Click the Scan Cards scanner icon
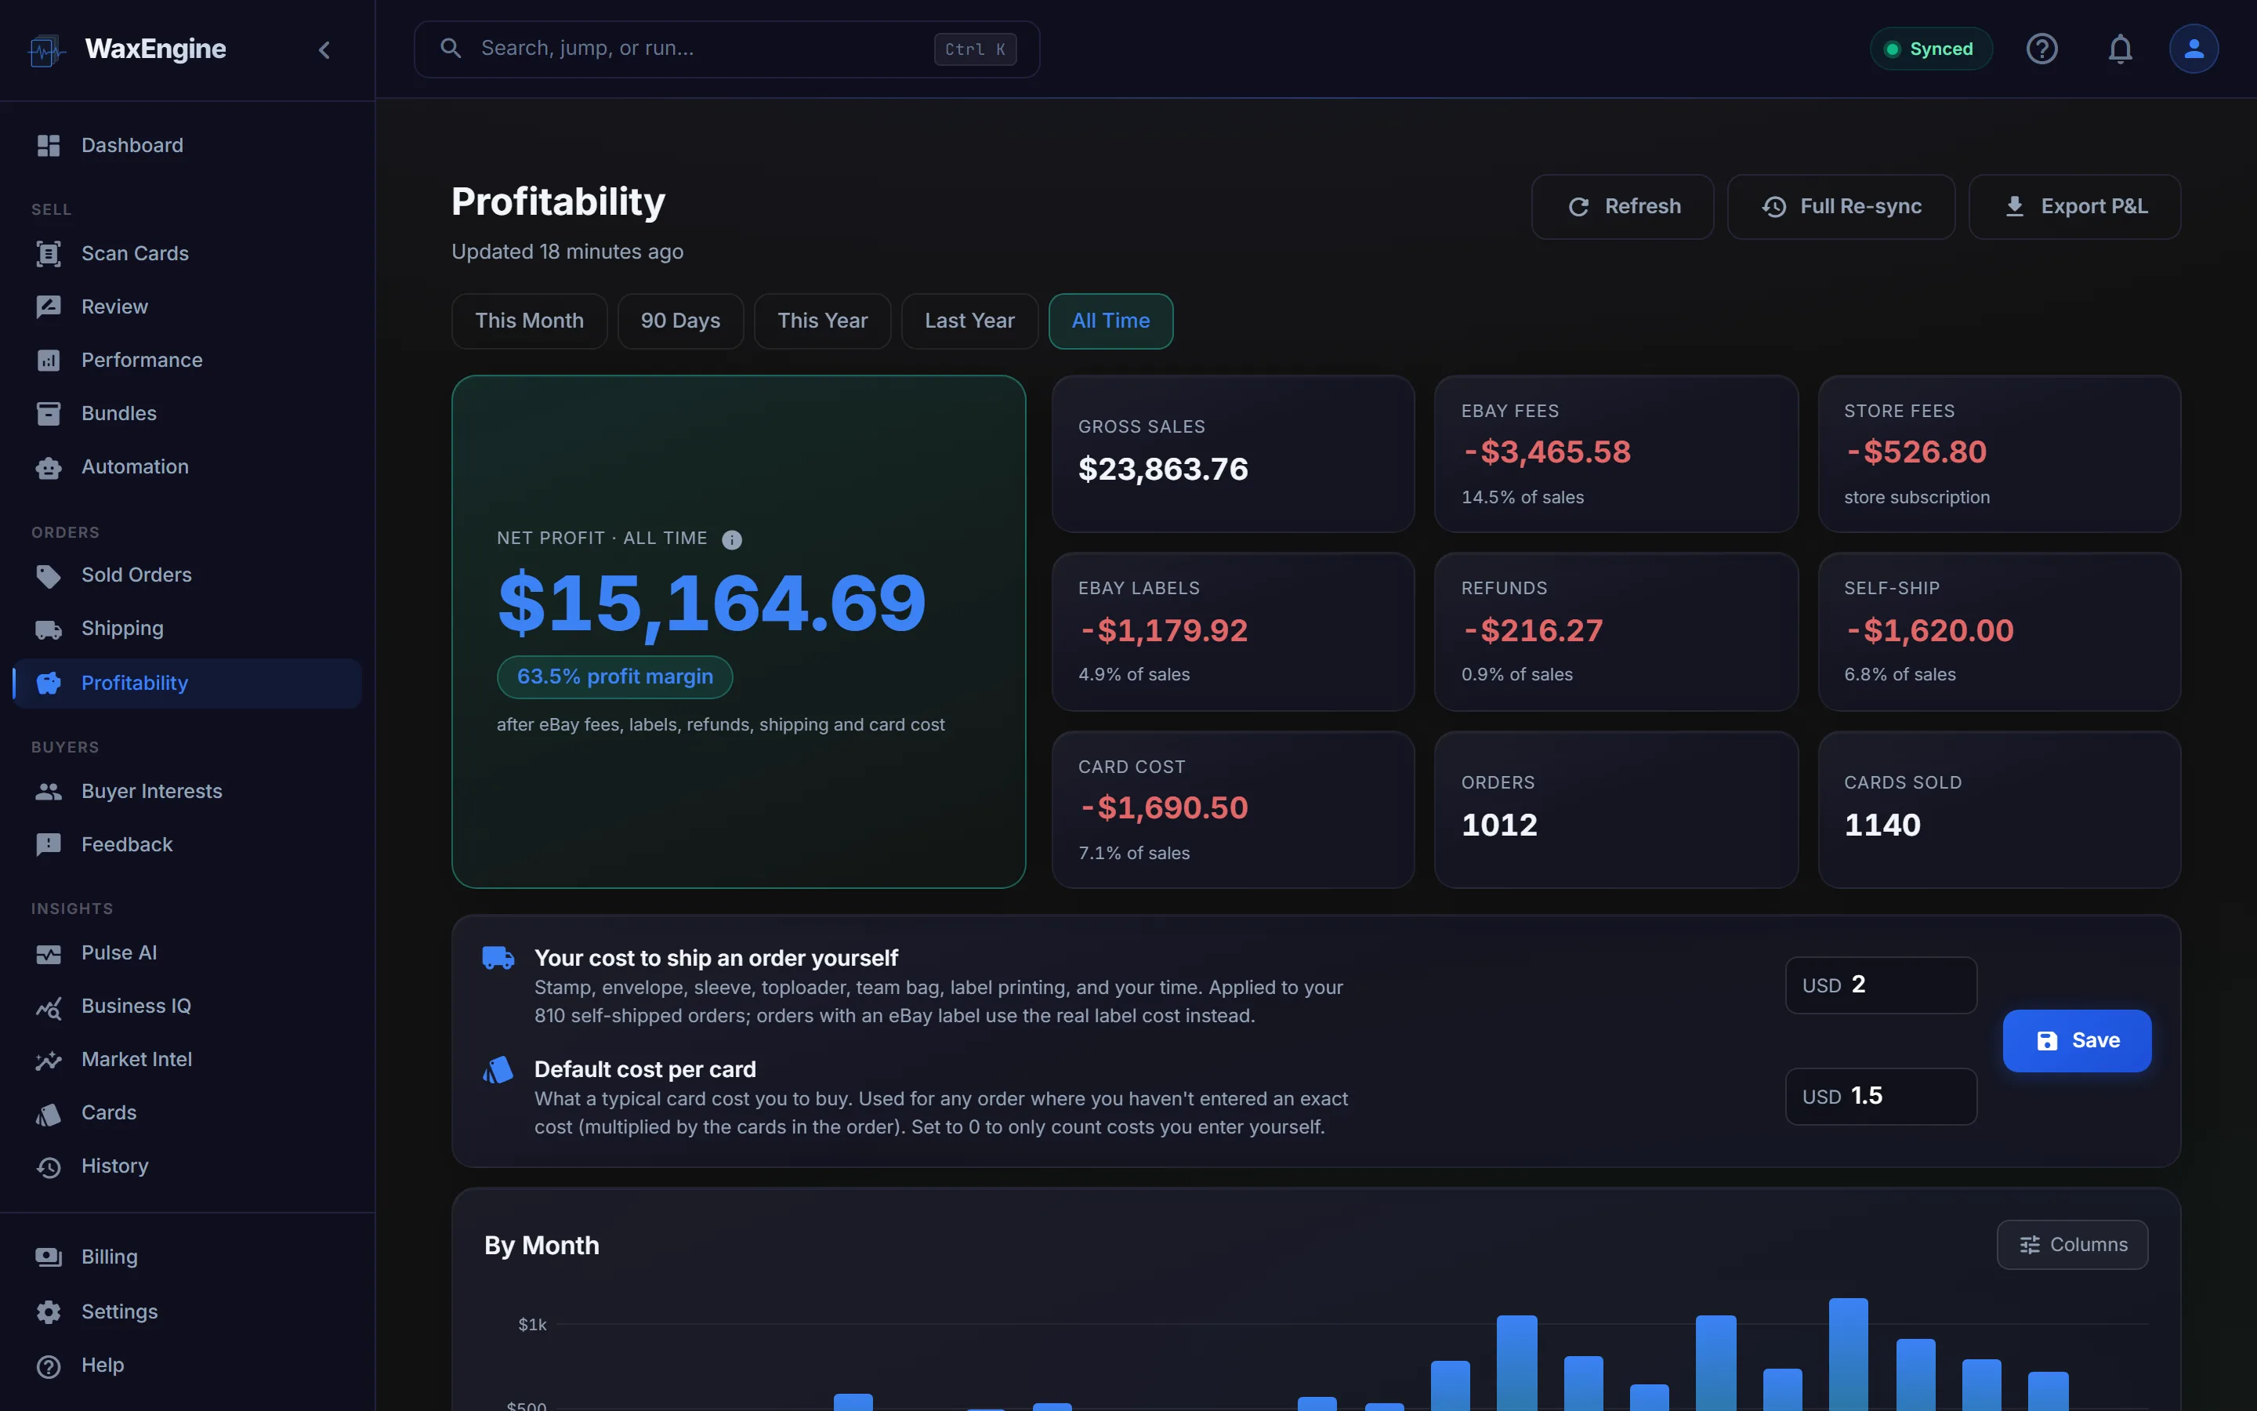 pos(48,253)
